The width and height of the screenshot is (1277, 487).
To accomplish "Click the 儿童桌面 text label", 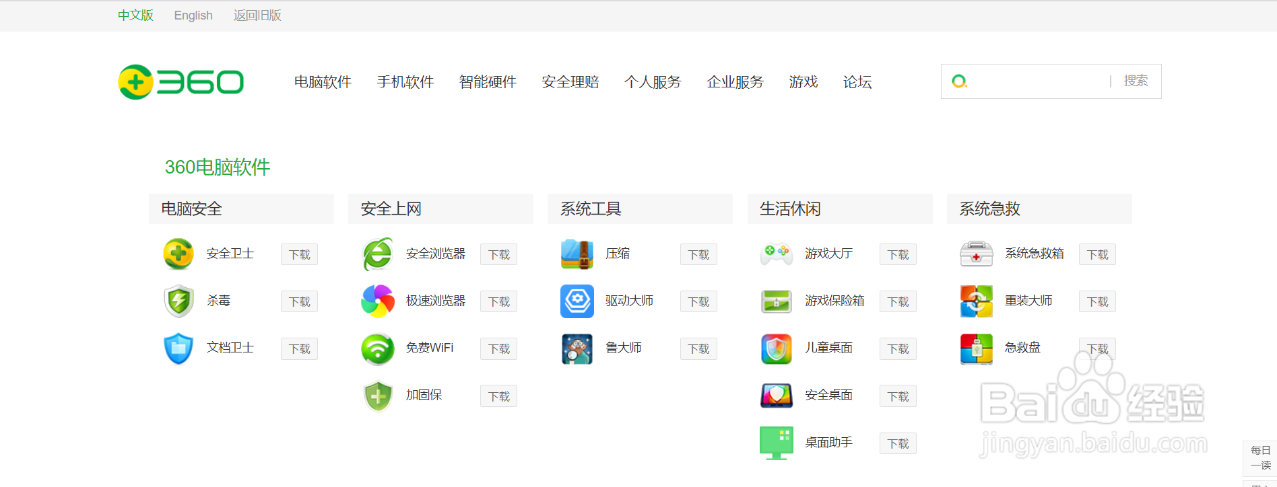I will [828, 348].
